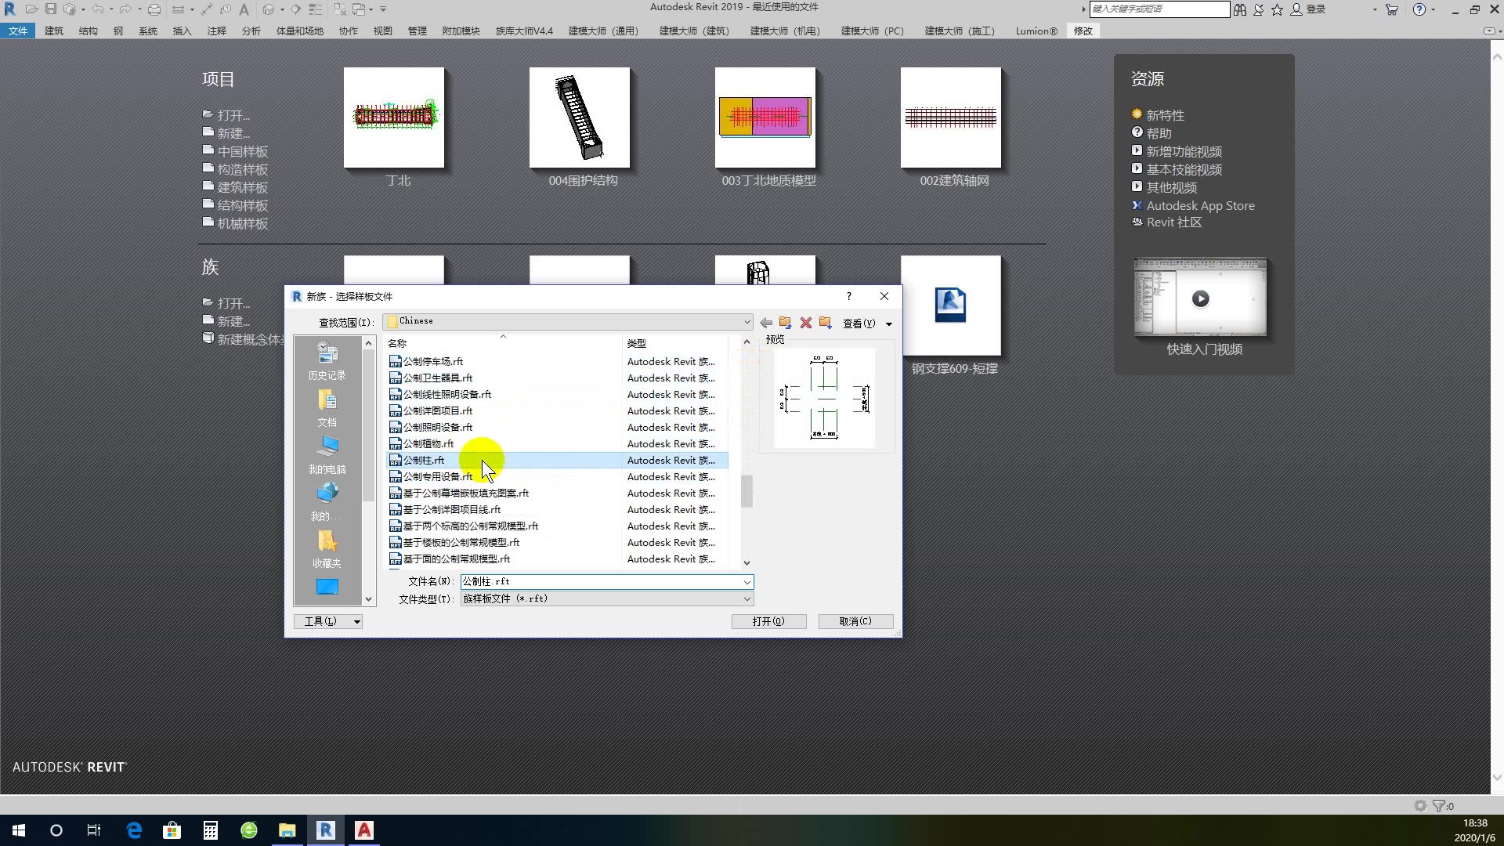Image resolution: width=1504 pixels, height=846 pixels.
Task: Open the 文件 file tab
Action: pyautogui.click(x=17, y=31)
